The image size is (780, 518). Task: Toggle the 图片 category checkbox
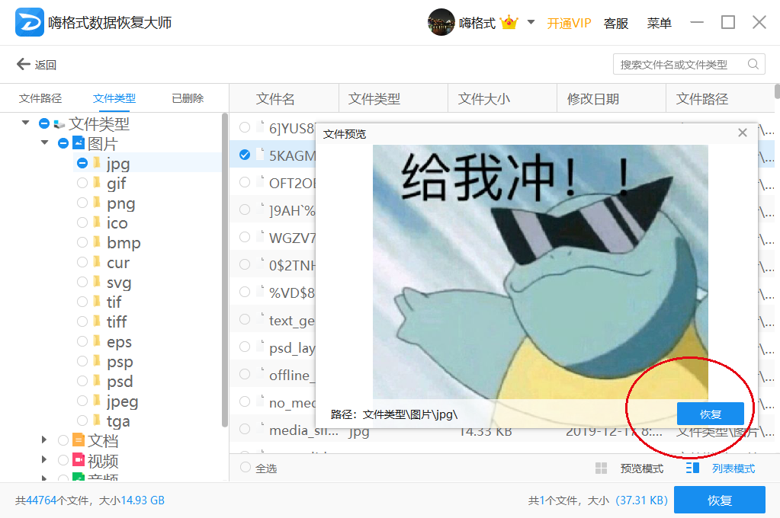tap(63, 144)
